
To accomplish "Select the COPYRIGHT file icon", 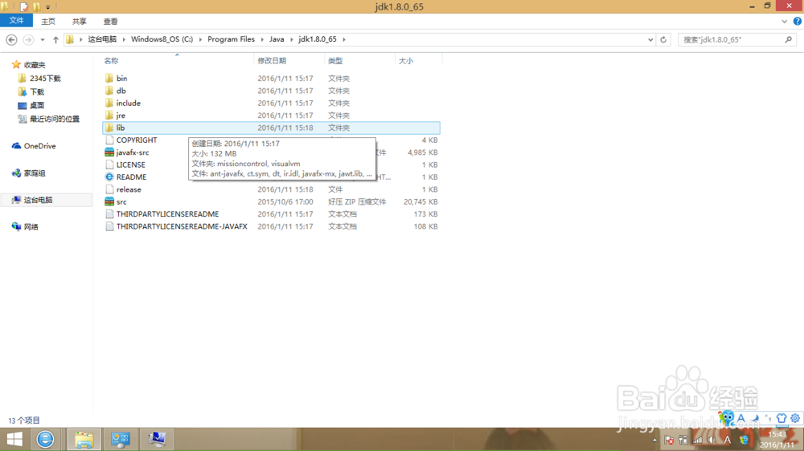I will 109,140.
